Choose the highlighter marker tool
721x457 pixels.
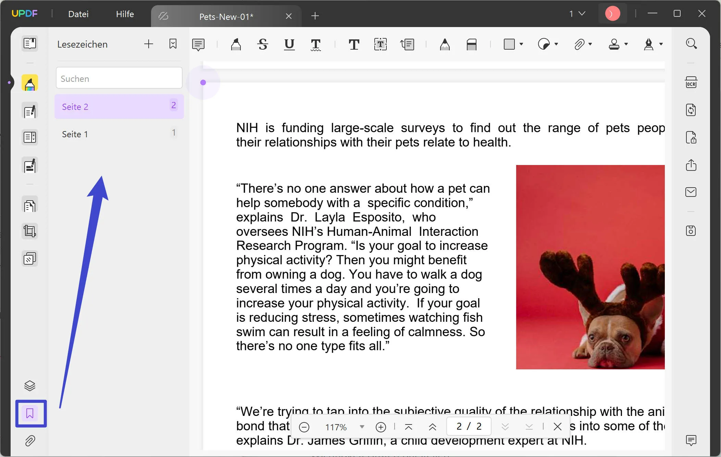[236, 44]
